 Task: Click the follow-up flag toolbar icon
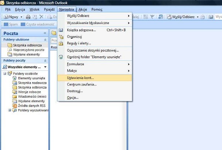(152, 17)
